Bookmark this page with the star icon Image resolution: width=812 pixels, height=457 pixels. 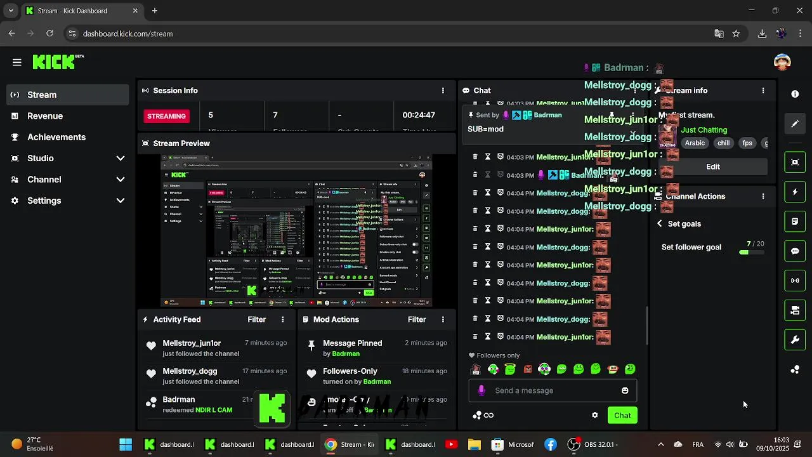tap(736, 34)
